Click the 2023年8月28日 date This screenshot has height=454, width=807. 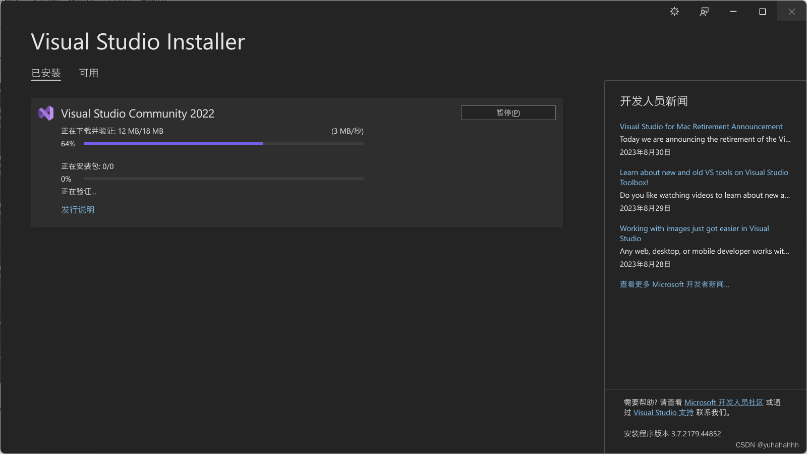(645, 264)
